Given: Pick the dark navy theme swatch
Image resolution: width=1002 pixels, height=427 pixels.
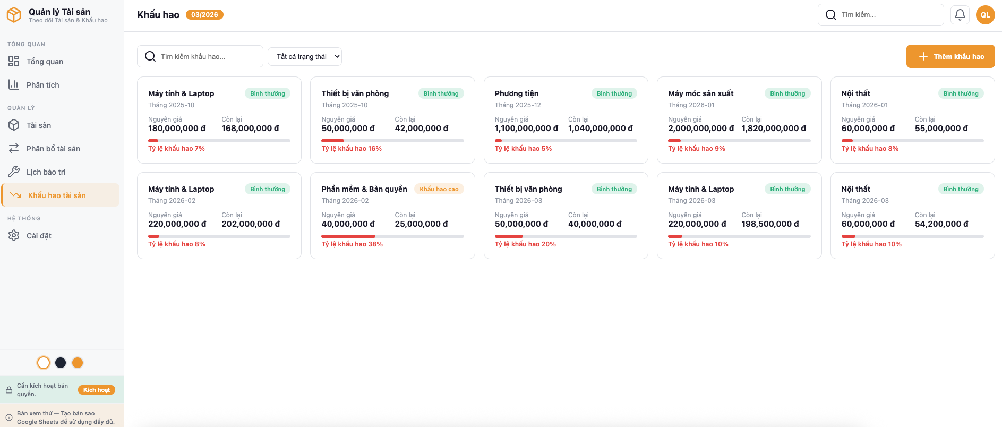Looking at the screenshot, I should 61,363.
